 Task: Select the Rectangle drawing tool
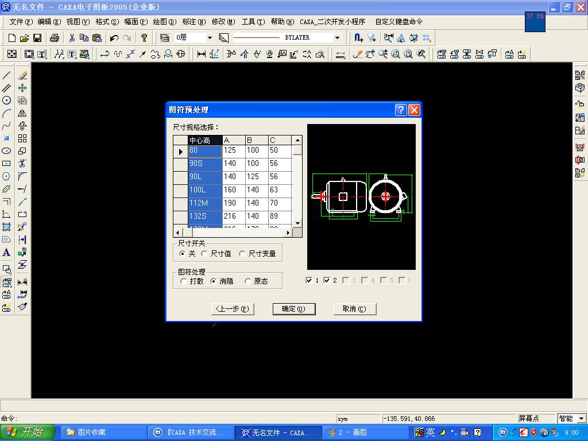tap(6, 164)
